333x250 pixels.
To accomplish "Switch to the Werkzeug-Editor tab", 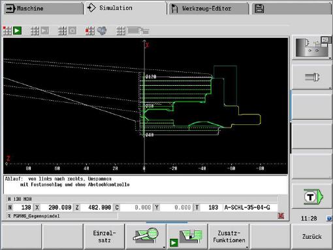I will click(208, 9).
